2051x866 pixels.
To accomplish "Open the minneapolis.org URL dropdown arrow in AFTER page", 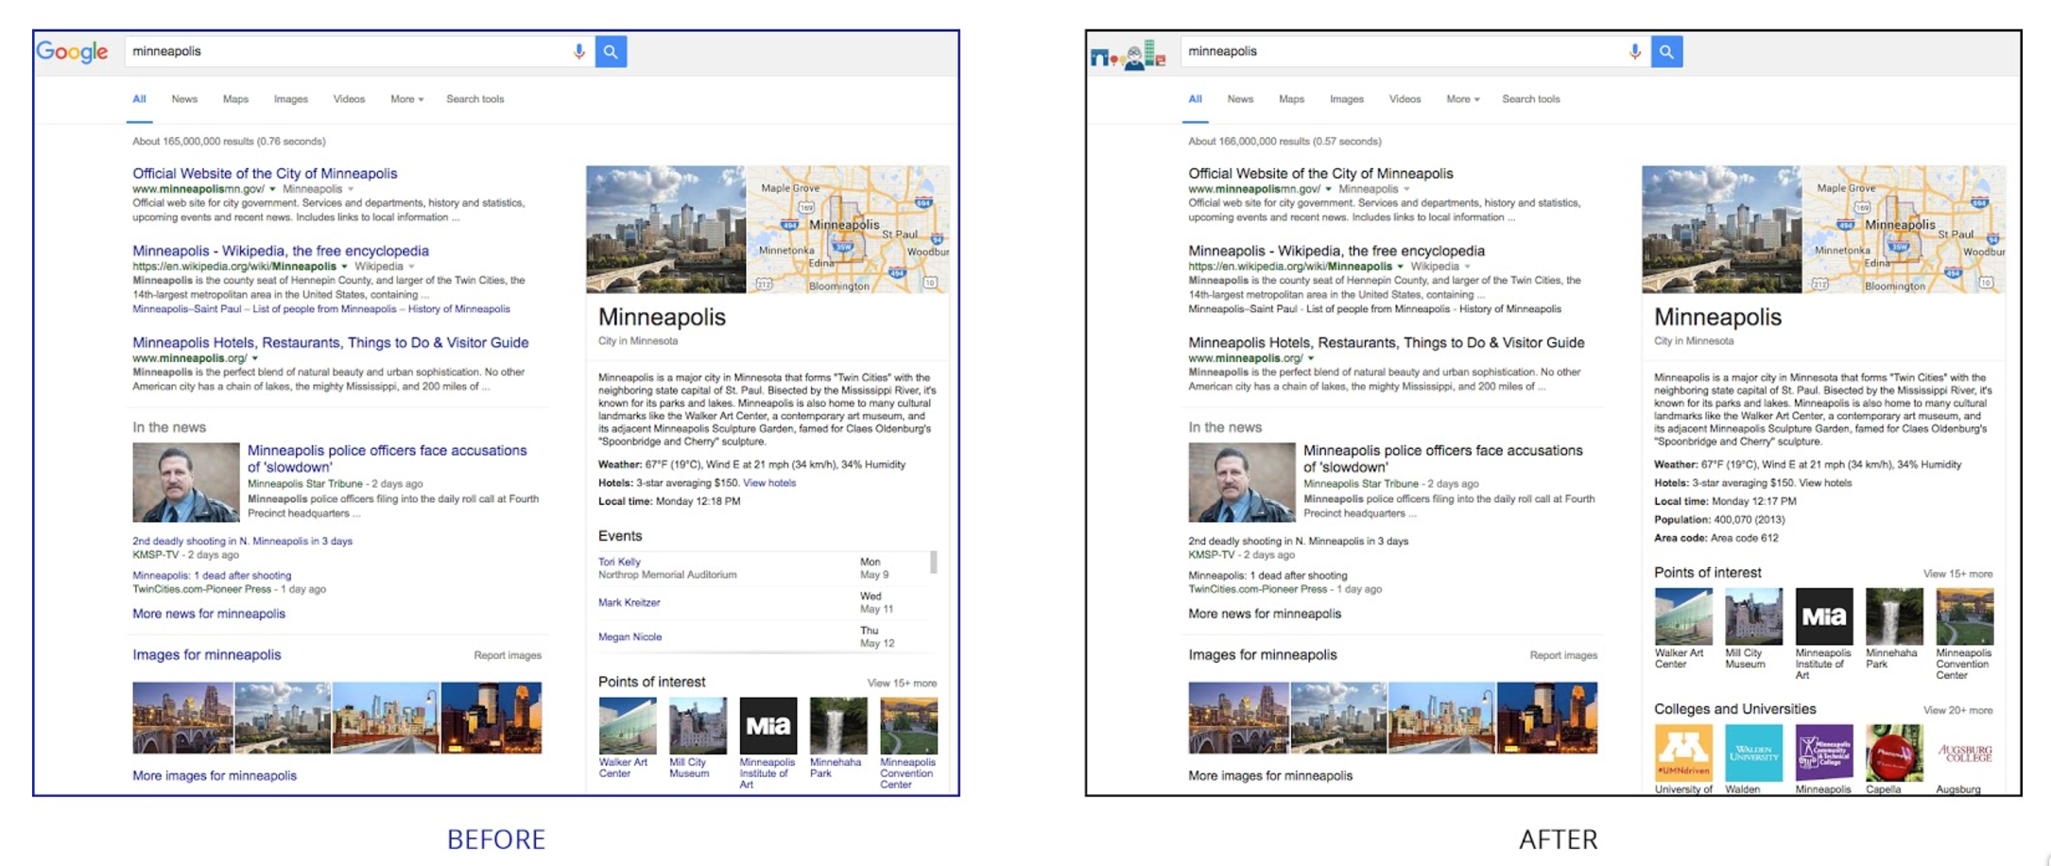I will tap(1310, 358).
